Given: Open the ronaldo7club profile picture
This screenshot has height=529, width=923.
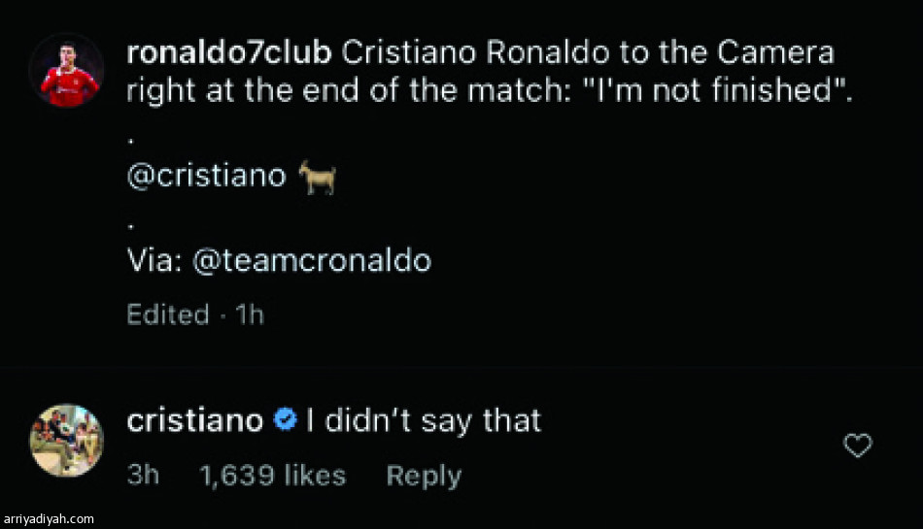Looking at the screenshot, I should 66,71.
